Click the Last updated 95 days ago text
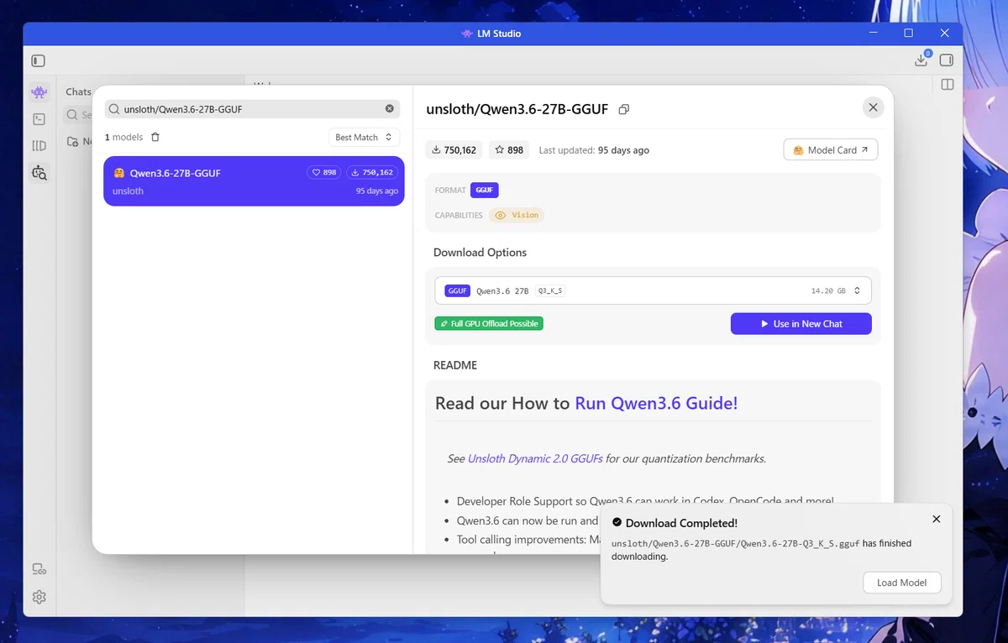The image size is (1008, 643). pyautogui.click(x=594, y=150)
